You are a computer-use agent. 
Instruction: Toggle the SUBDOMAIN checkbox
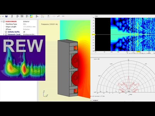[4, 22]
